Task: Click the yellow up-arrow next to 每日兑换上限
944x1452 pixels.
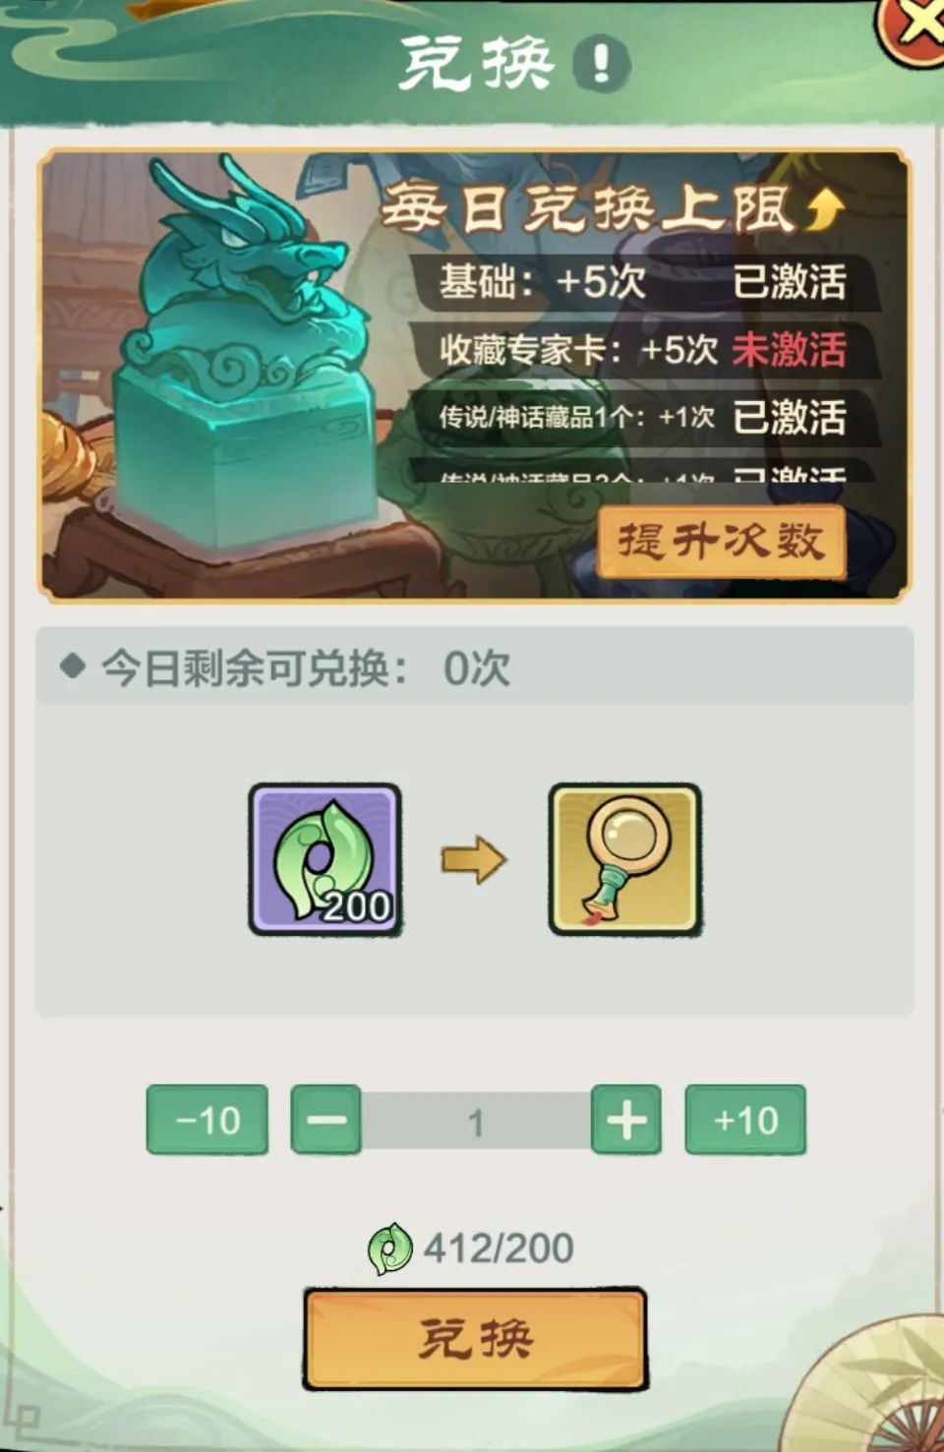Action: point(824,207)
